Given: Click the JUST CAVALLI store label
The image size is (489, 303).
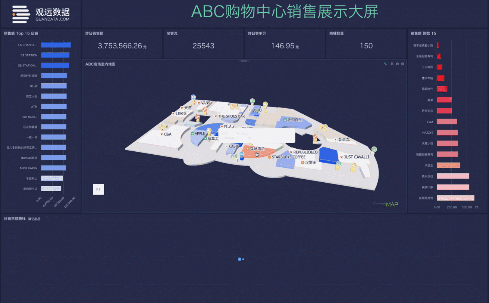Looking at the screenshot, I should [x=356, y=157].
